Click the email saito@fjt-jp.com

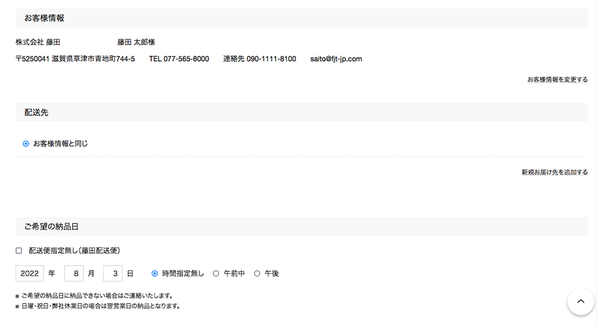(336, 58)
